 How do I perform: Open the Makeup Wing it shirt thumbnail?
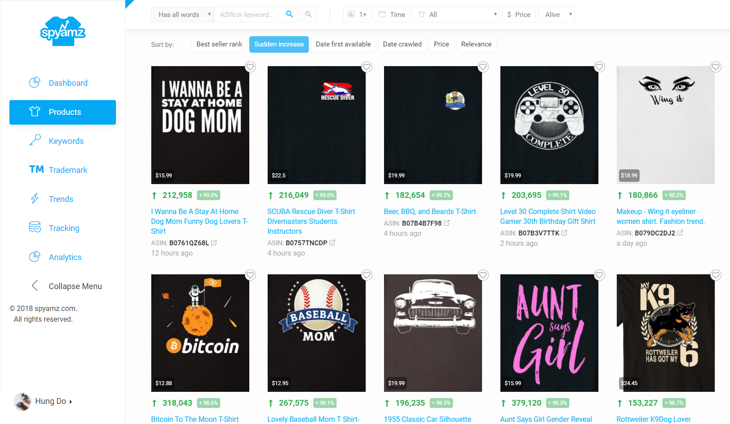click(x=666, y=125)
